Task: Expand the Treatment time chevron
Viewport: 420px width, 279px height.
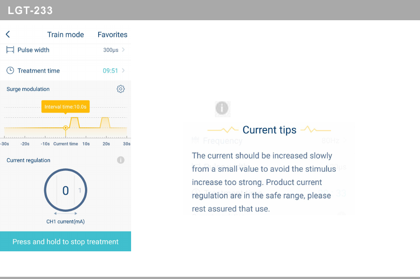Action: 124,71
